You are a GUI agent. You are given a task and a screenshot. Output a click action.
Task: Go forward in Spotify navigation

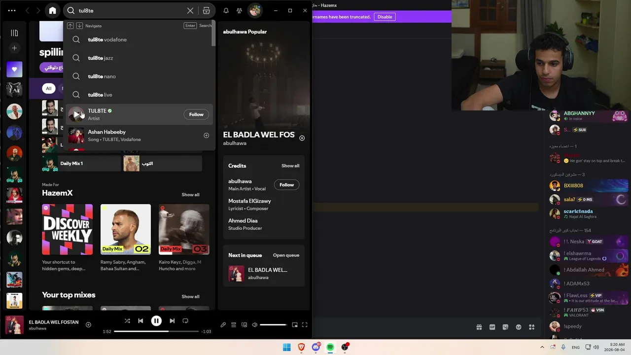[x=38, y=10]
